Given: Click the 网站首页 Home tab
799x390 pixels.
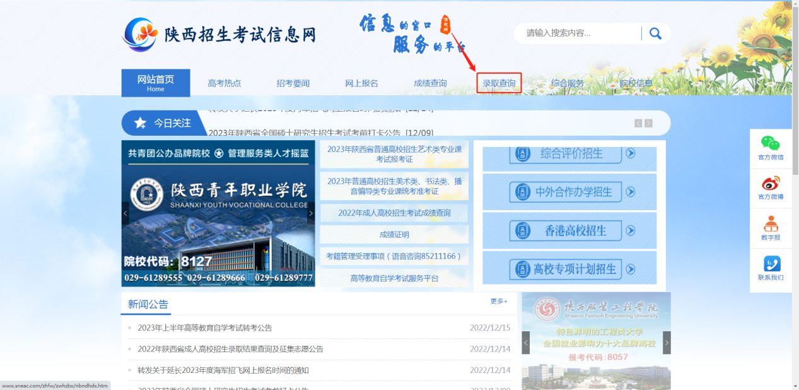Looking at the screenshot, I should 156,83.
